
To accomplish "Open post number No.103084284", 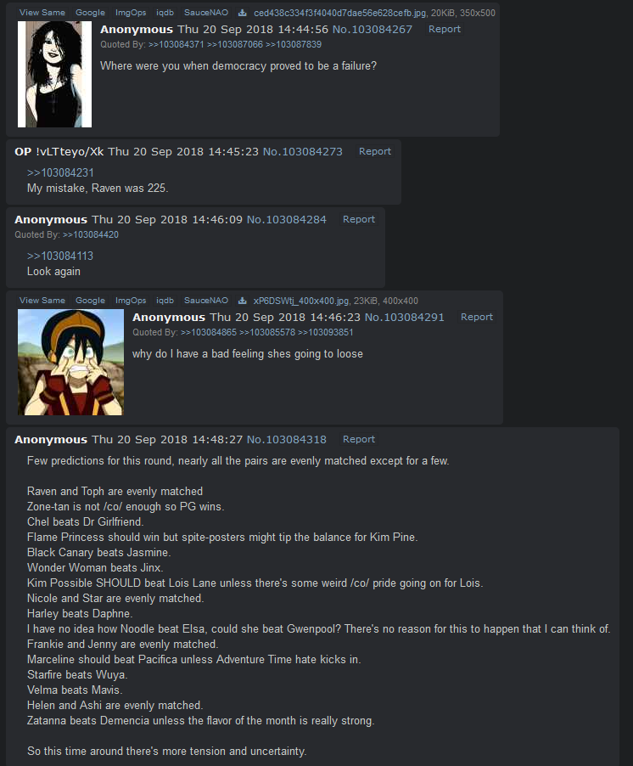I will (287, 219).
